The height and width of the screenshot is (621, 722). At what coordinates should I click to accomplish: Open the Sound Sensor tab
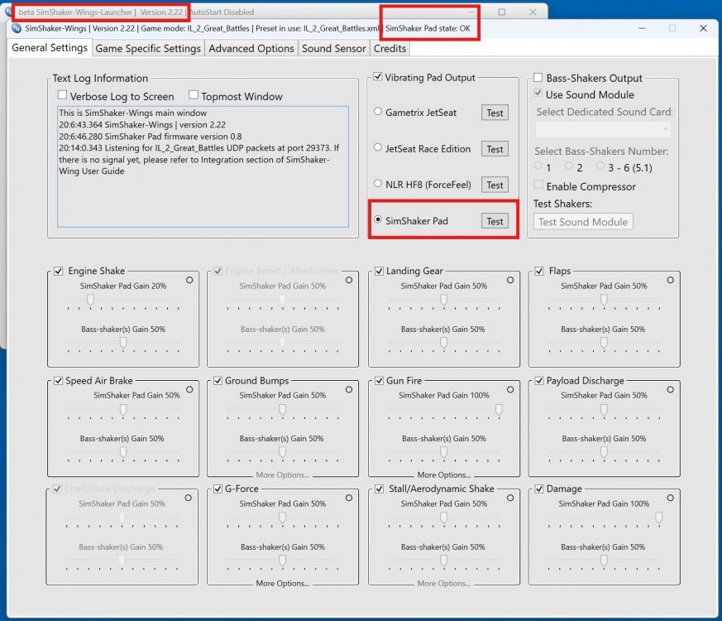pos(333,48)
